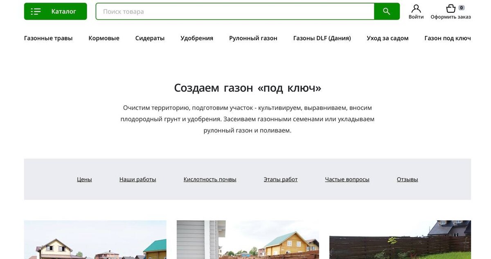The image size is (491, 259).
Task: Jump to the Цены section link
Action: tap(84, 179)
